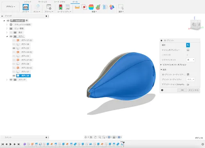Open the rainbow Zebra analysis tool

coord(91,7)
